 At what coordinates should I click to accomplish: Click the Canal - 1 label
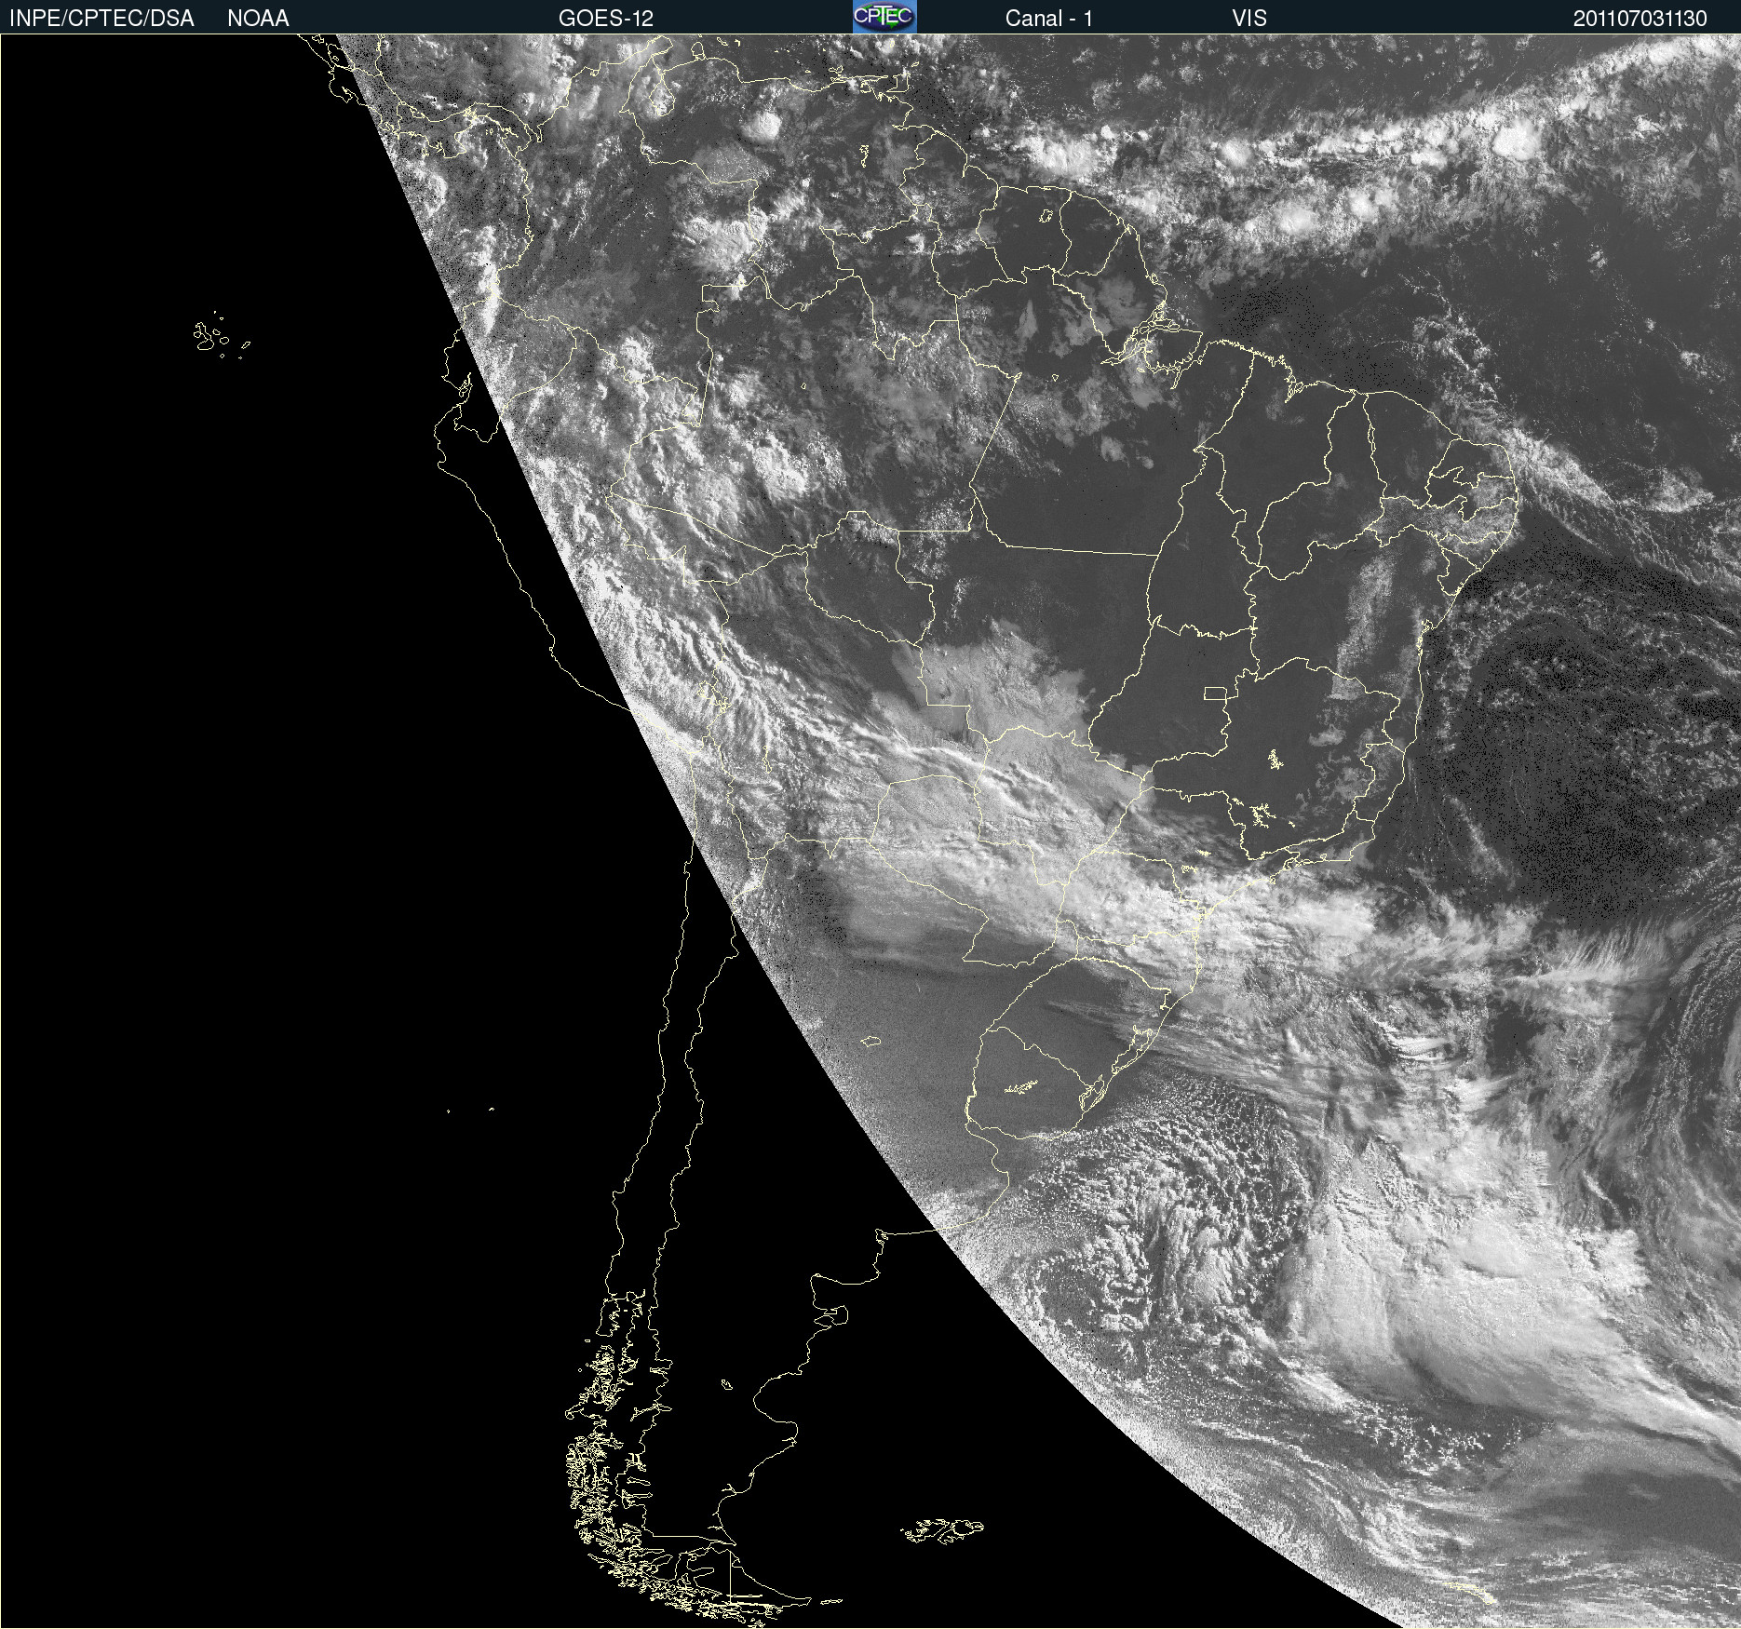[x=1048, y=19]
